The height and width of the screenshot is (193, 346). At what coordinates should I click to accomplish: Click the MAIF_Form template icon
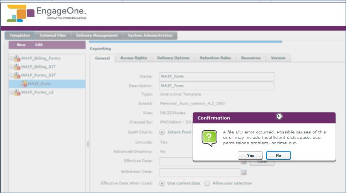pyautogui.click(x=24, y=84)
